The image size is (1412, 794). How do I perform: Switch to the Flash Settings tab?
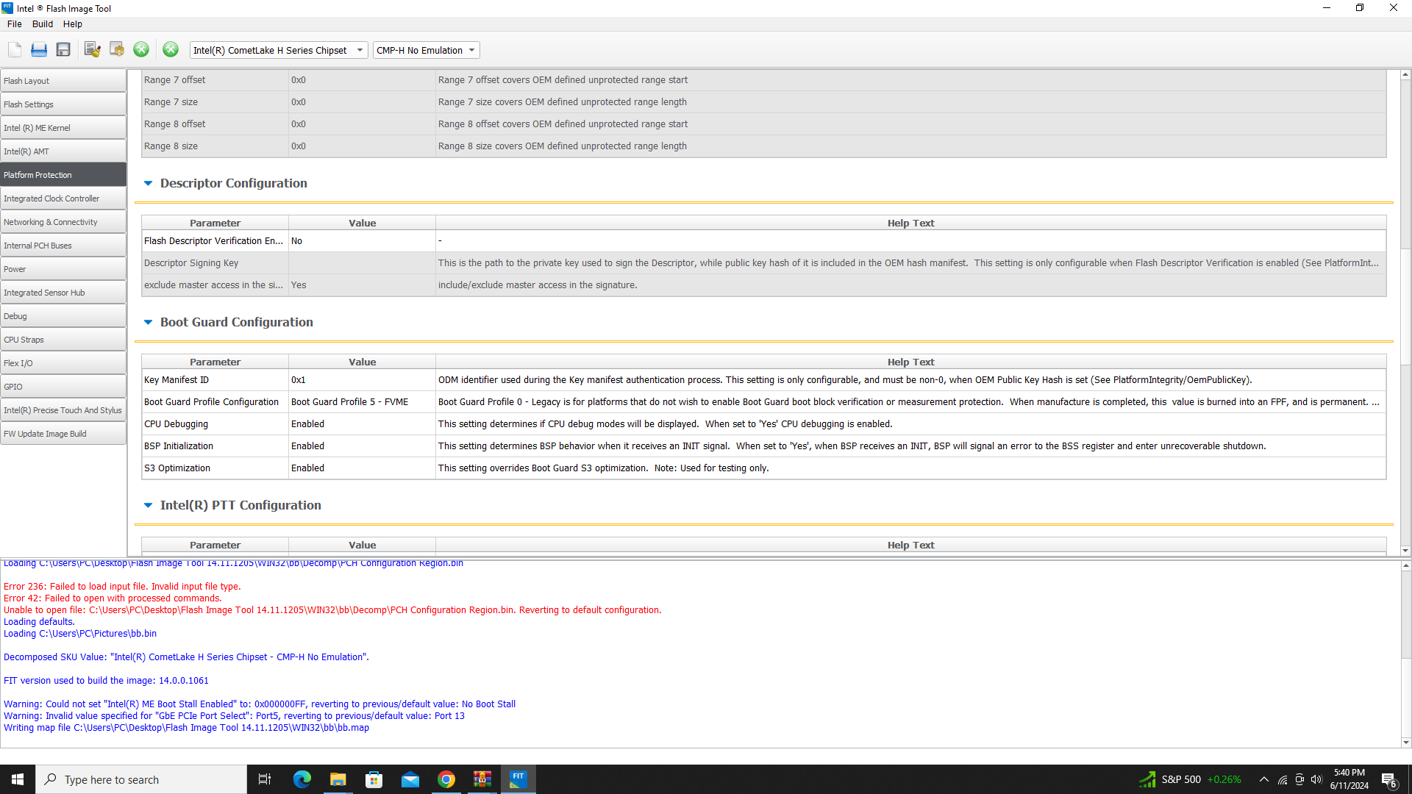click(x=63, y=104)
